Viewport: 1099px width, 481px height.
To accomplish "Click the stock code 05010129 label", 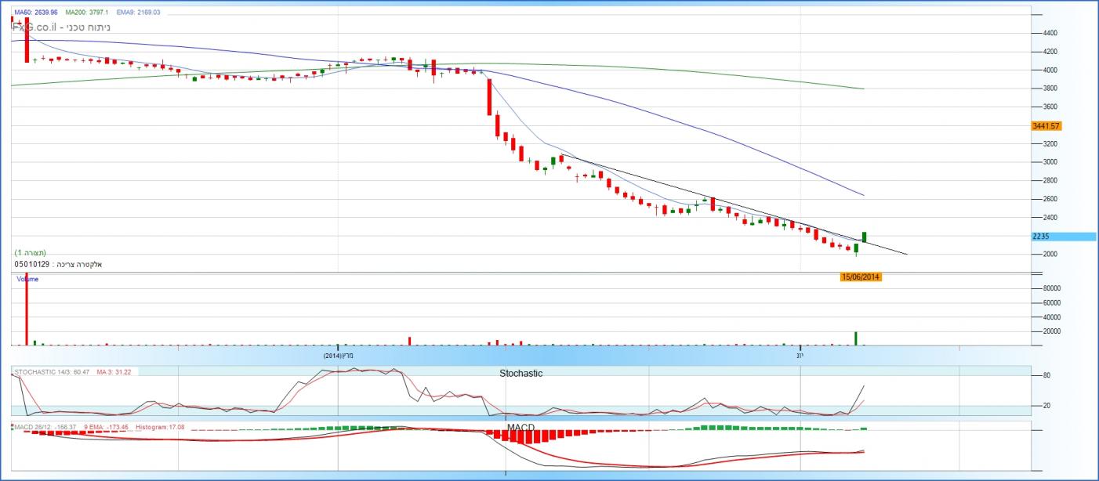I will click(x=31, y=265).
